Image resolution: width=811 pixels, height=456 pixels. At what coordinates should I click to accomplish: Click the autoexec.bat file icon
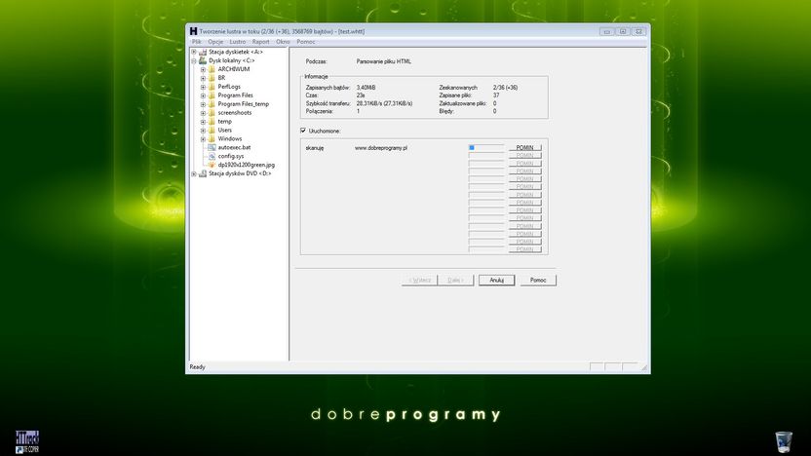212,147
